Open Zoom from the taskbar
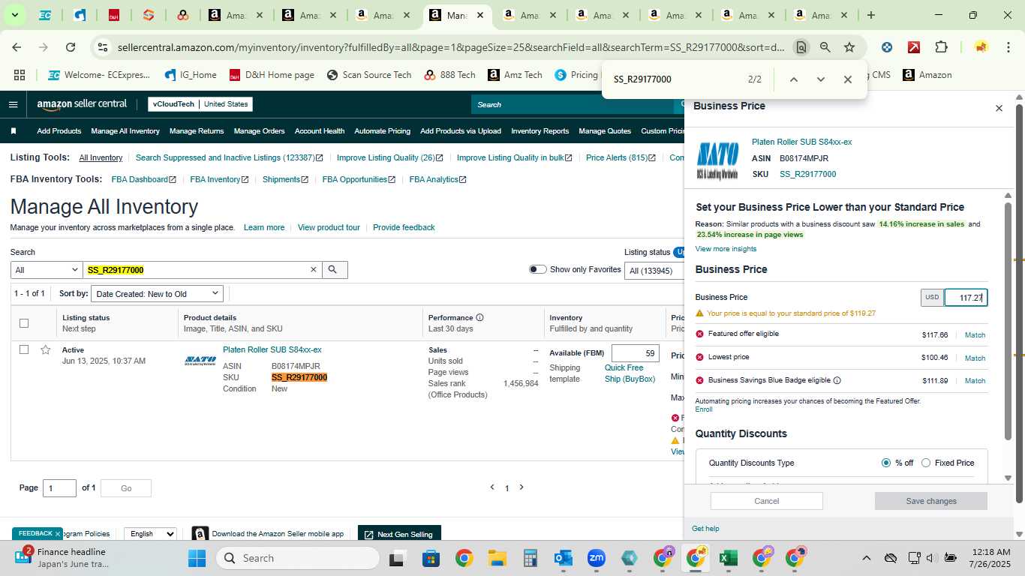This screenshot has width=1025, height=576. click(597, 558)
